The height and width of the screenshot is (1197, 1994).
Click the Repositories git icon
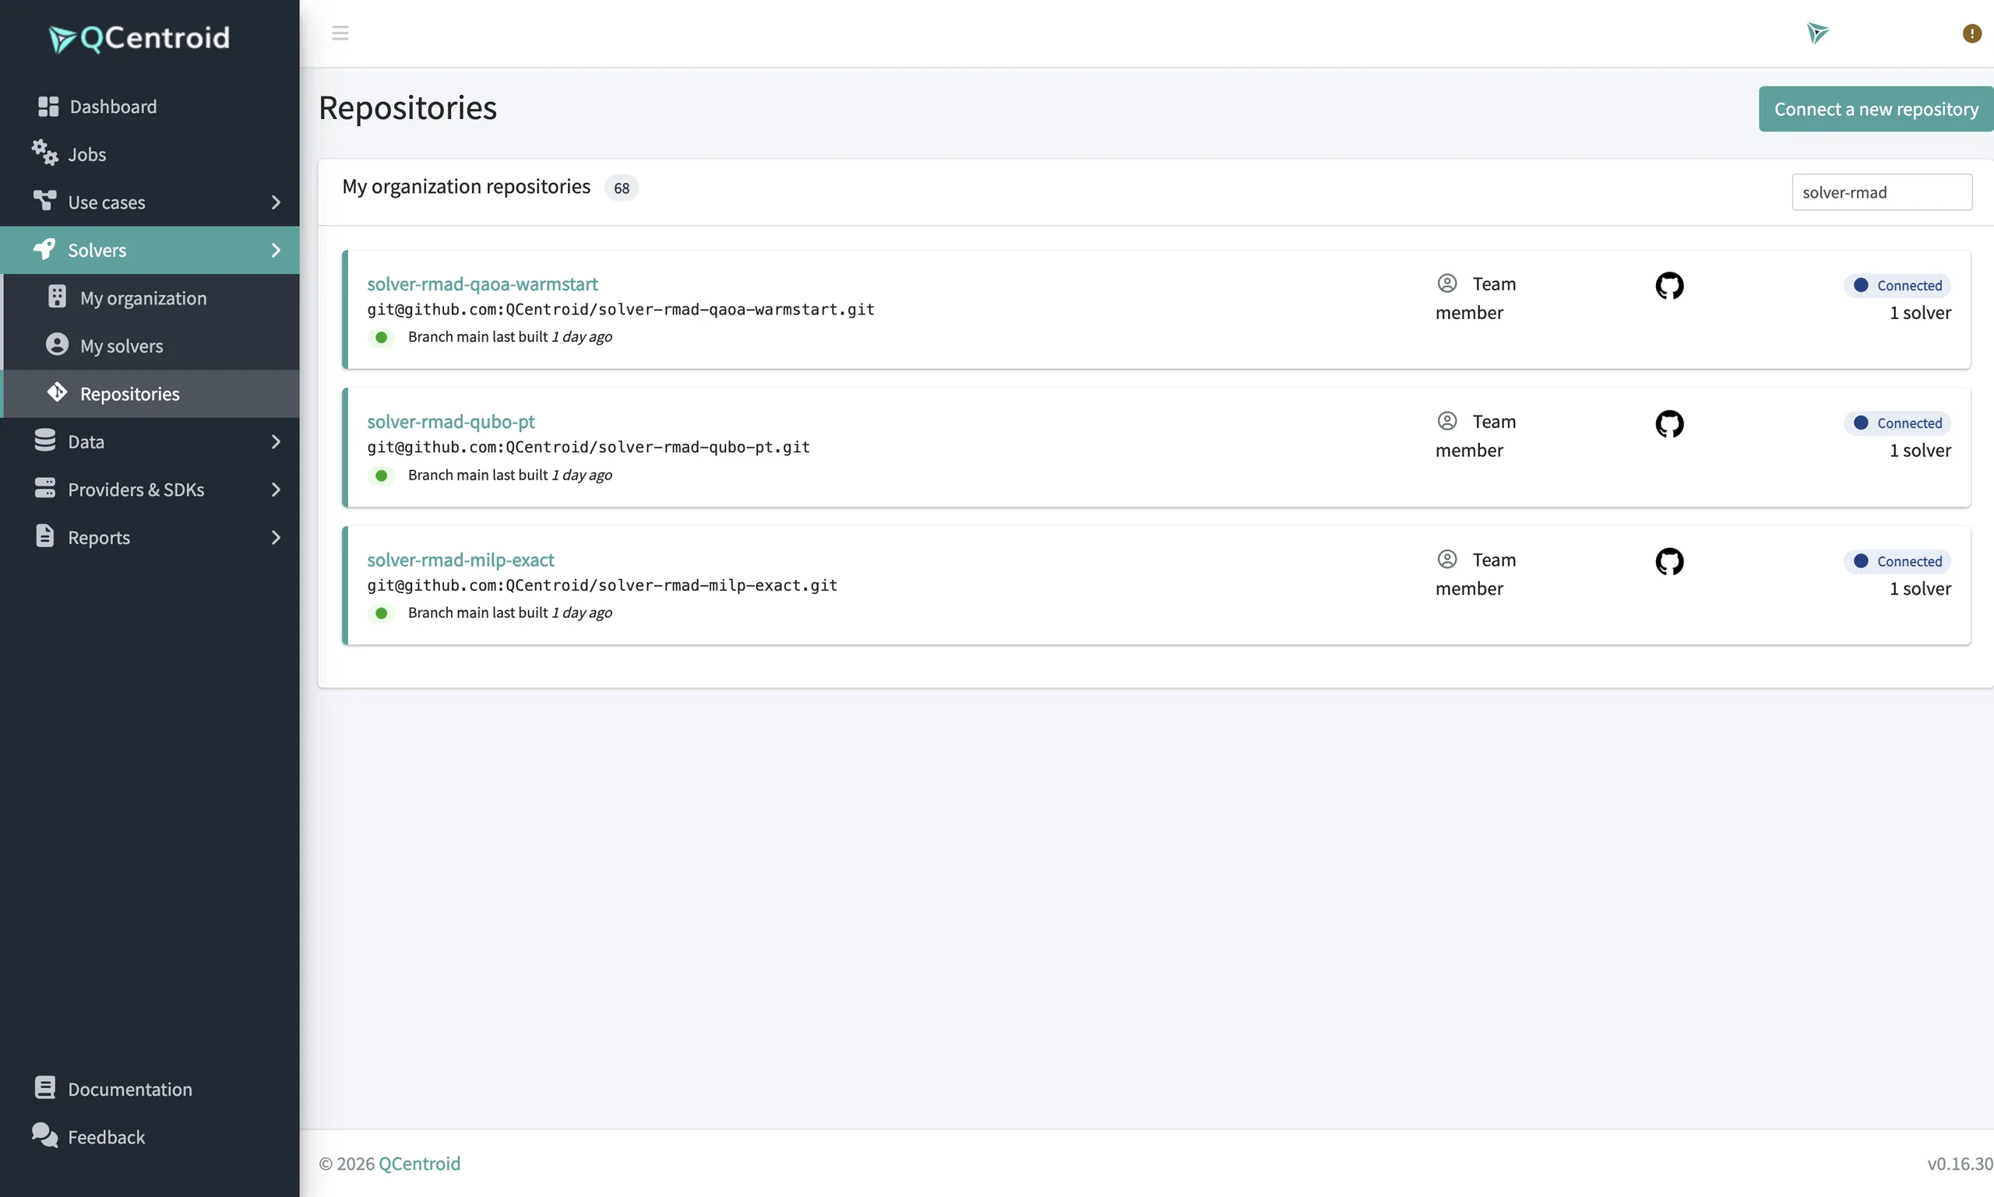click(58, 393)
